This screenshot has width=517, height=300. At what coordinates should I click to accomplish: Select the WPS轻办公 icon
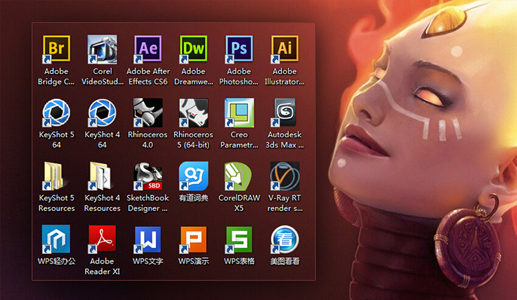[56, 239]
